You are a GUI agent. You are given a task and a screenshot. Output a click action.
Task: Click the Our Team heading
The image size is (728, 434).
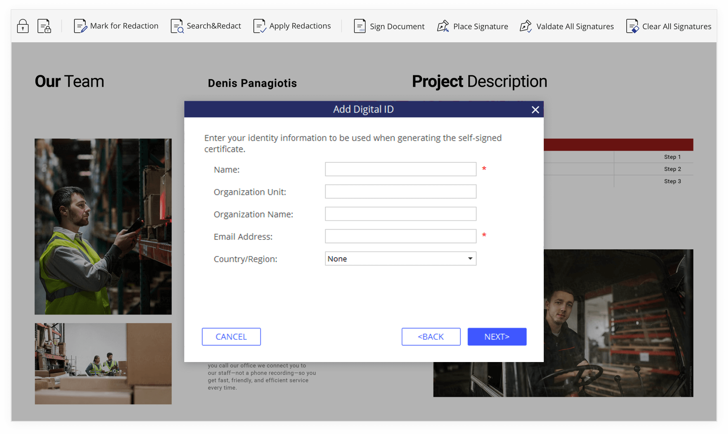click(x=69, y=81)
